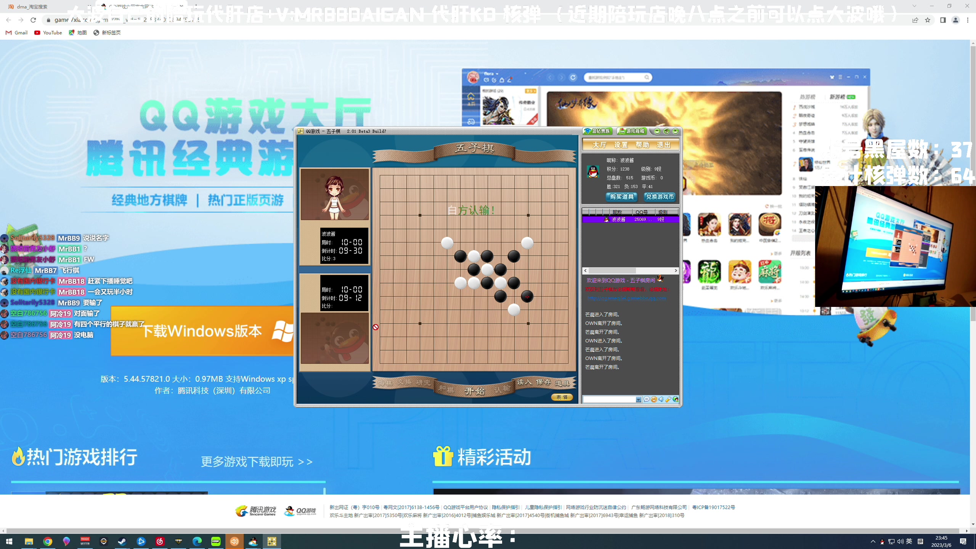The height and width of the screenshot is (549, 976).
Task: Open File Explorer from taskbar
Action: pyautogui.click(x=29, y=541)
